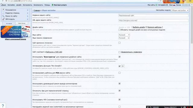This screenshot has height=108, width=193.
Task: Open the browser hamburger menu
Action: point(190,1)
